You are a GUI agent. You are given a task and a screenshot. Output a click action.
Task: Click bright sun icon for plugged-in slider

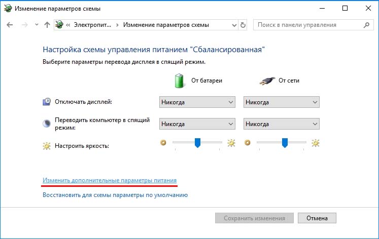coord(316,143)
